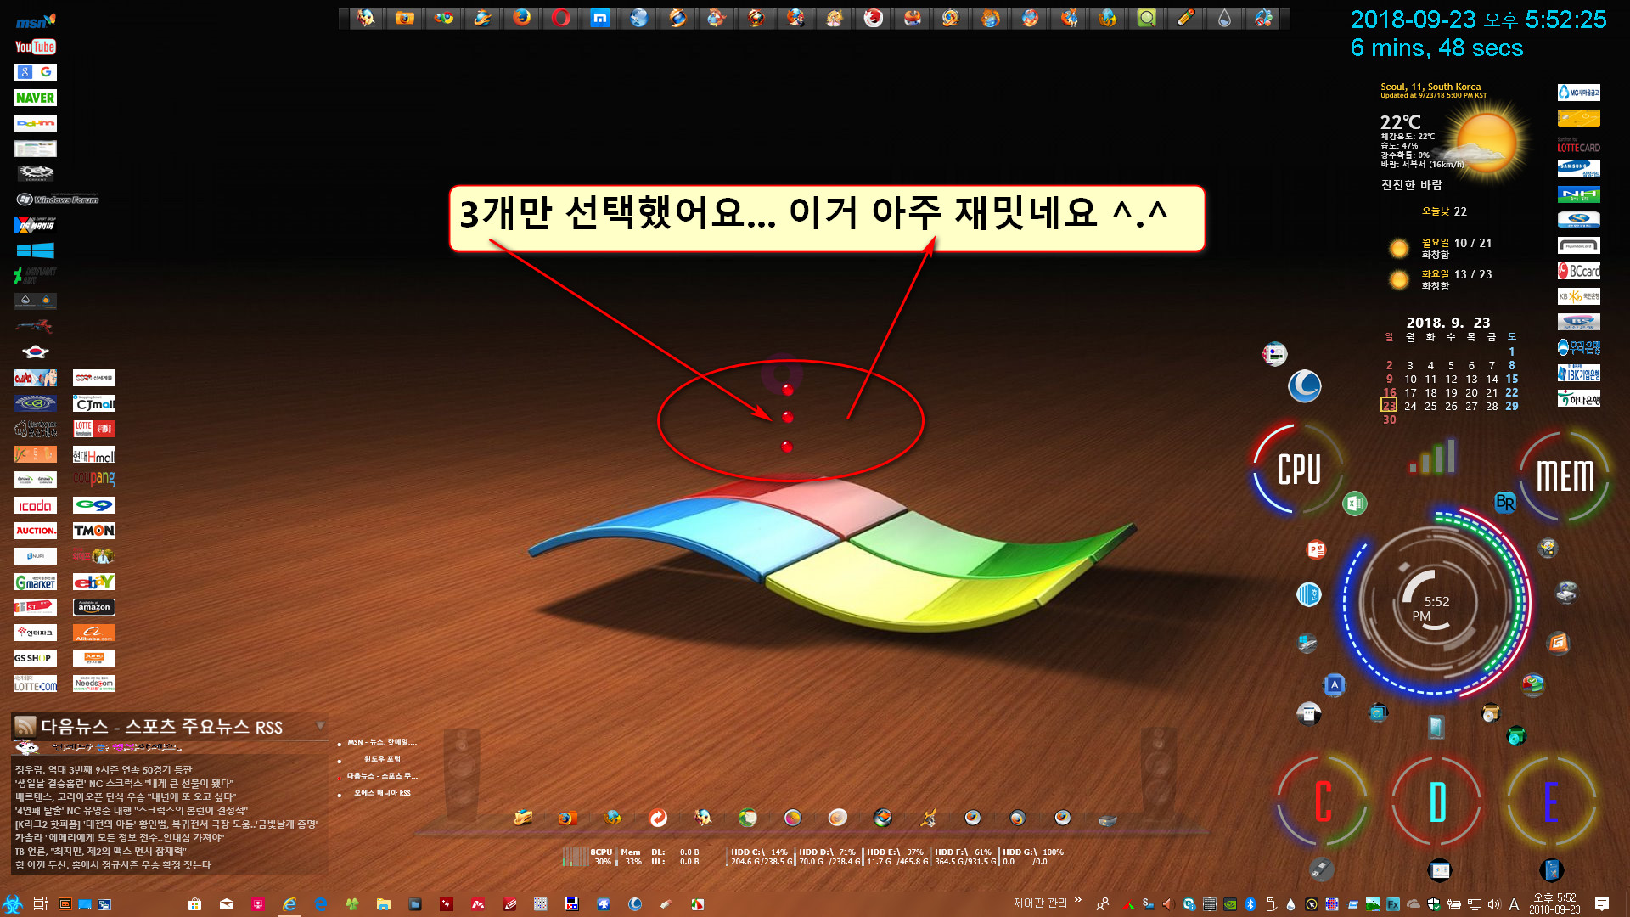Viewport: 1630px width, 917px height.
Task: Open the Daum shortcut logo
Action: point(35,123)
